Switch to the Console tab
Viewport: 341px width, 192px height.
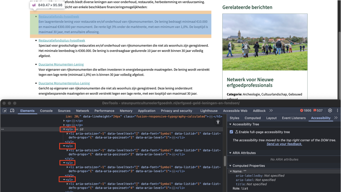click(46, 111)
